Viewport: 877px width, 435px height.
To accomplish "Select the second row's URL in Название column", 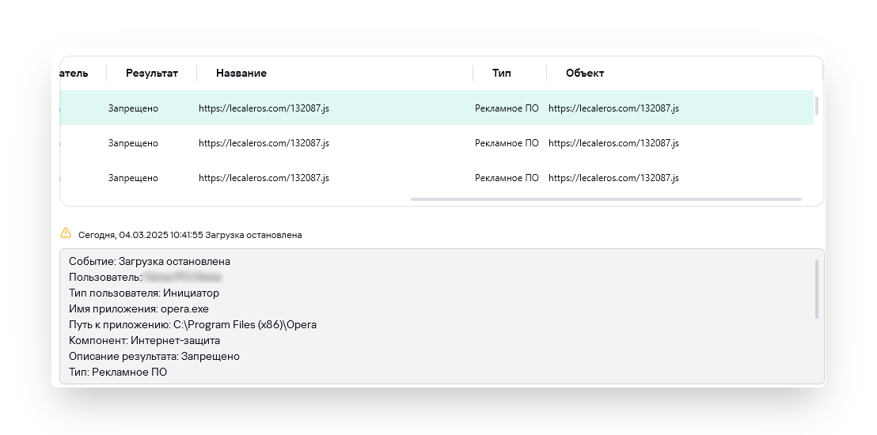I will (264, 143).
